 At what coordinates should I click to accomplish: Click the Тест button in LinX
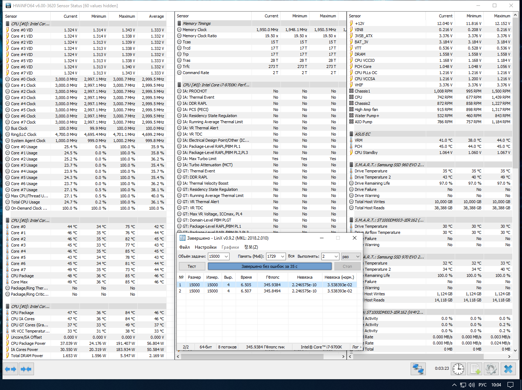pyautogui.click(x=192, y=266)
